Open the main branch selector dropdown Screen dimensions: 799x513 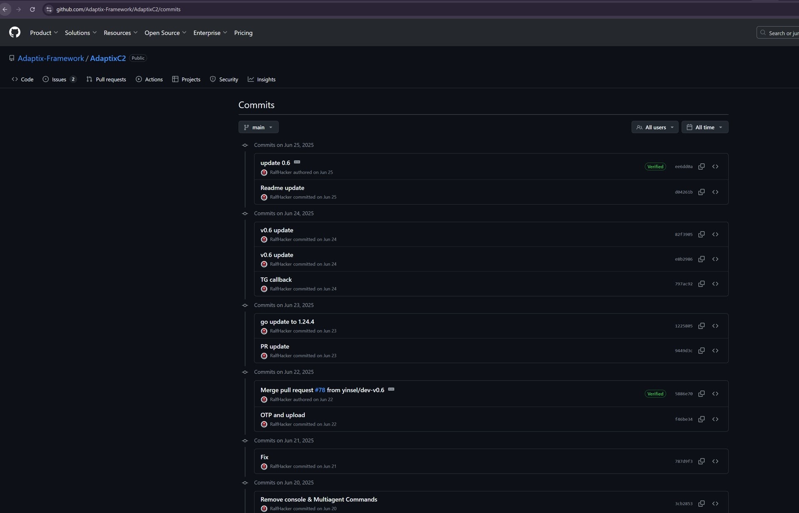coord(258,127)
